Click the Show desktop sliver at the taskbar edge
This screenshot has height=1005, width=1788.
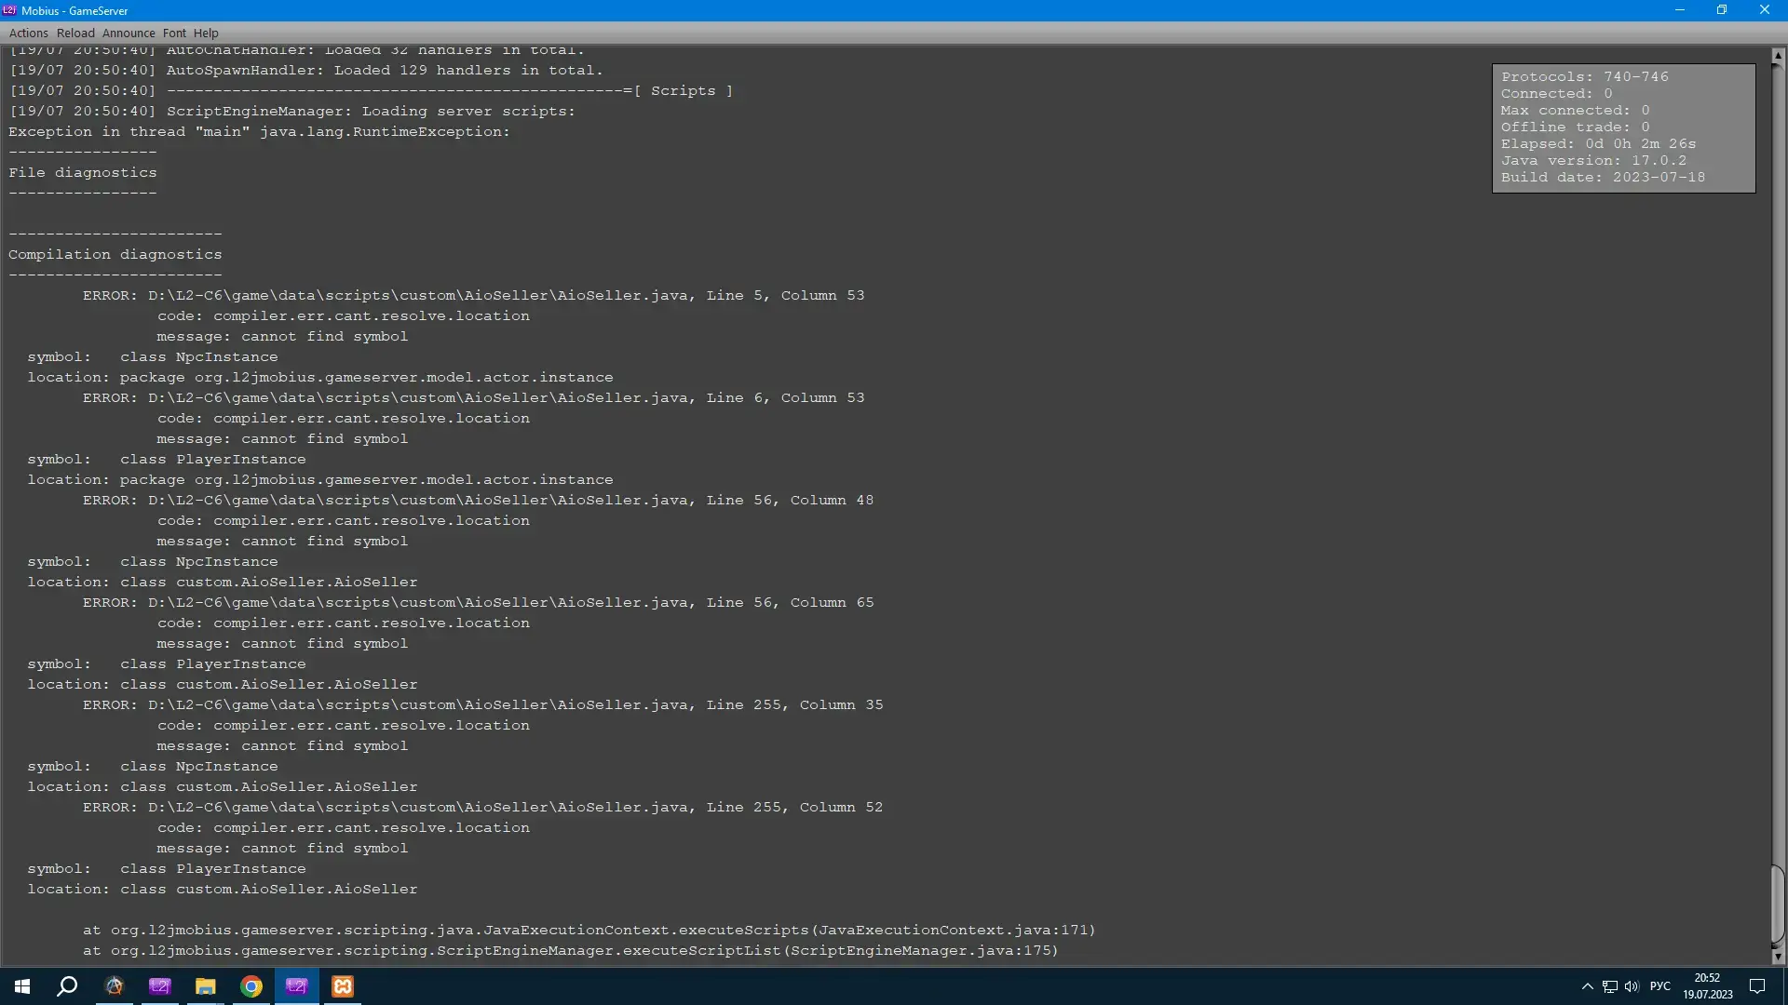[1785, 986]
